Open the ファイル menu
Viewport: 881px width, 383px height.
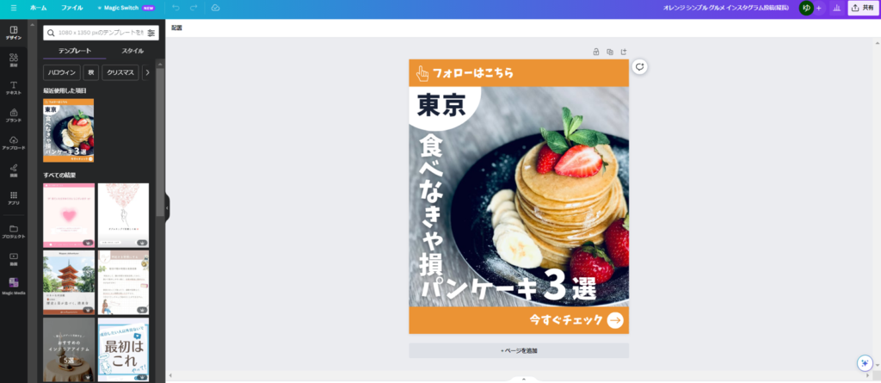coord(72,8)
